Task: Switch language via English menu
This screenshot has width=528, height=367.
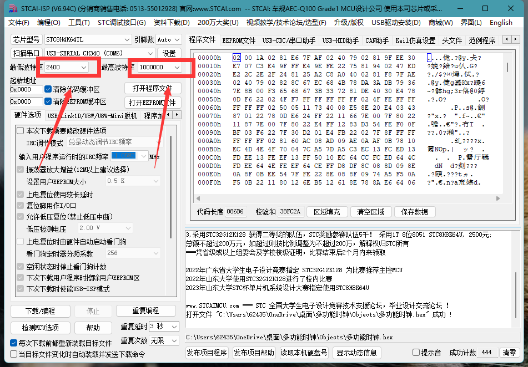Action: 501,23
